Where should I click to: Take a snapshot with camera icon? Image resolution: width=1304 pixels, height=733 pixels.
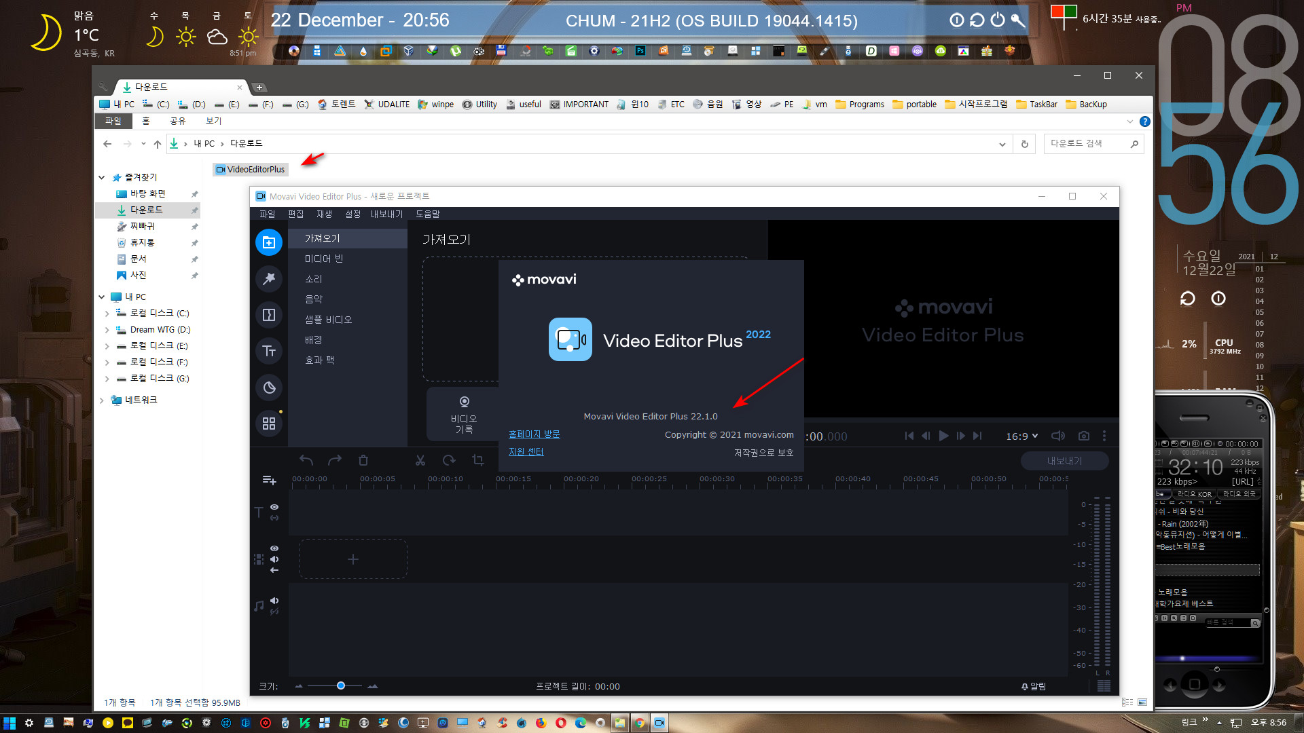[x=1084, y=436]
